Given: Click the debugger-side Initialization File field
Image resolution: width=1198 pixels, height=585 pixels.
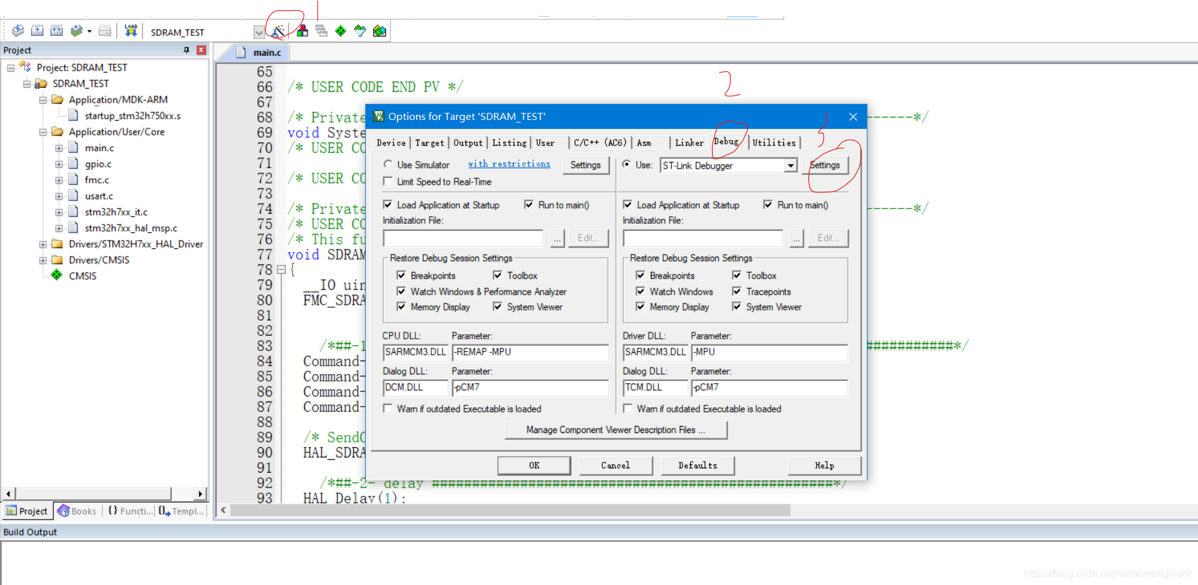Looking at the screenshot, I should point(703,238).
